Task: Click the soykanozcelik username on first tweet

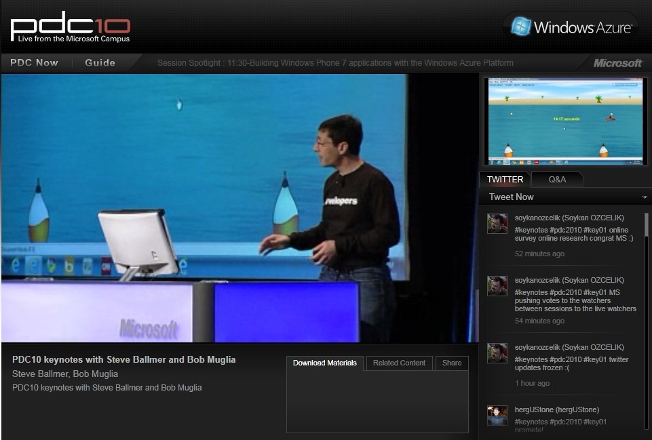Action: [x=537, y=218]
